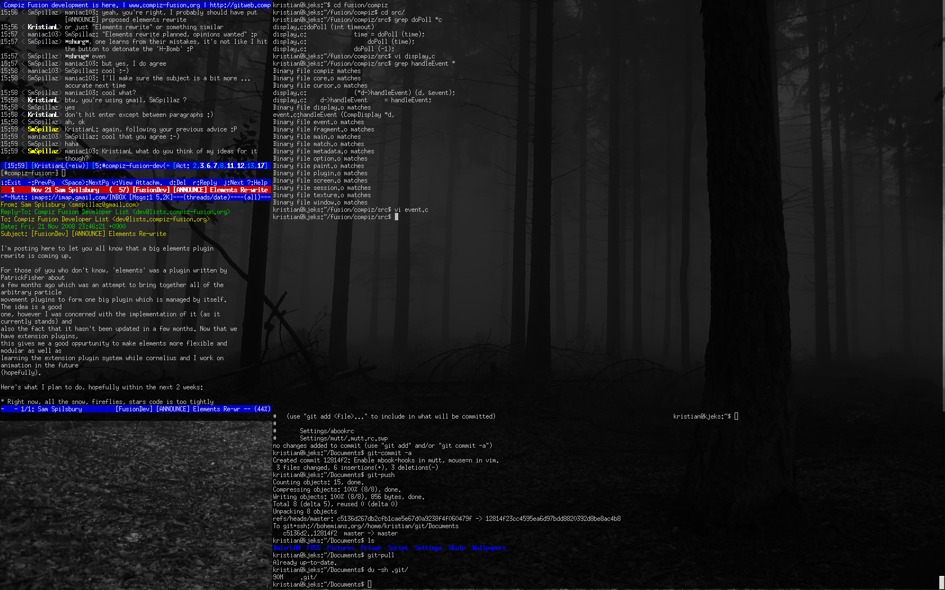Select the "git-commit -a" command line
Image resolution: width=945 pixels, height=590 pixels.
pos(342,453)
